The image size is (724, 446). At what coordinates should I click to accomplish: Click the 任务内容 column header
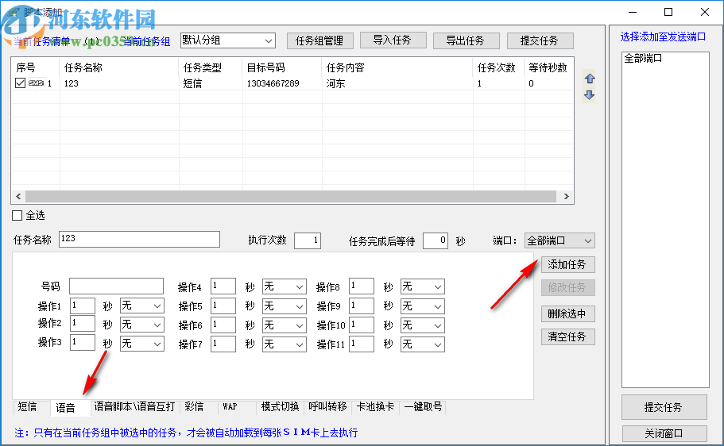[x=397, y=67]
